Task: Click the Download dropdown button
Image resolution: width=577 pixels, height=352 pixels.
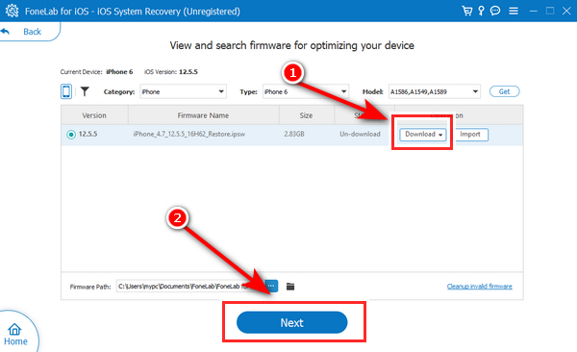Action: [423, 135]
